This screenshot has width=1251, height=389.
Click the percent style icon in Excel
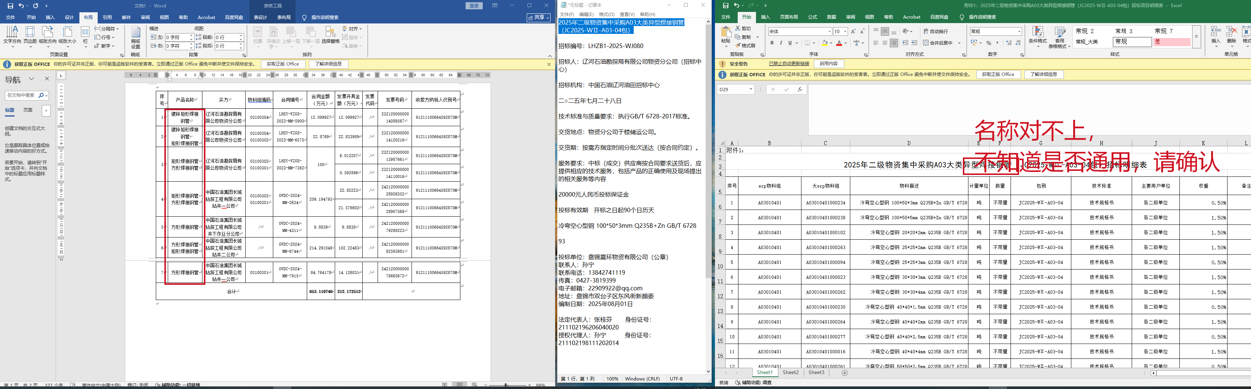(988, 43)
